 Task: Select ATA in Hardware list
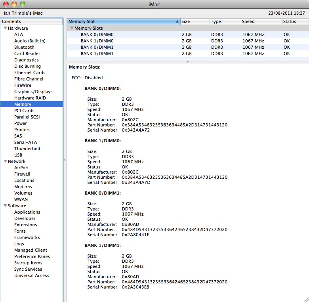tap(19, 34)
